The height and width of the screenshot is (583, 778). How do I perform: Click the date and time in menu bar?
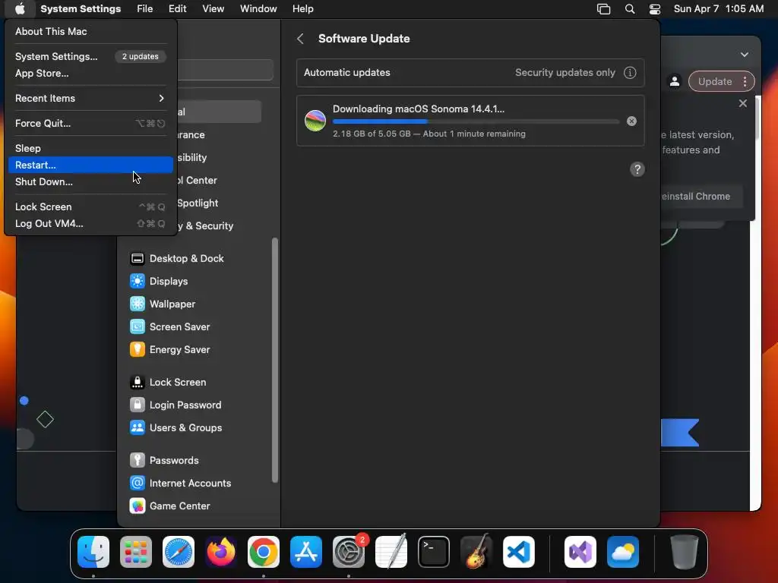(x=719, y=8)
